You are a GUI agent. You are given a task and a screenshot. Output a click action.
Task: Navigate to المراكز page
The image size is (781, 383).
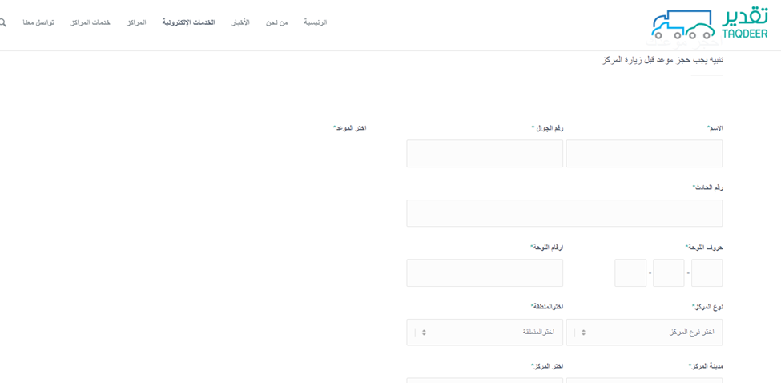tap(136, 23)
